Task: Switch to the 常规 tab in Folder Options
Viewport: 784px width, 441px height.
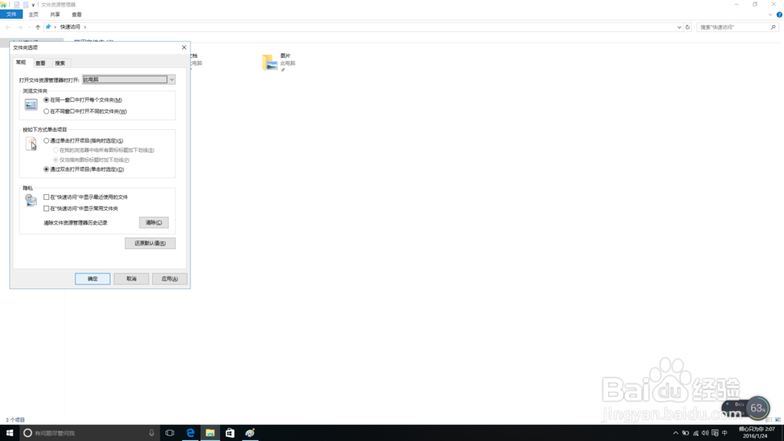Action: coord(21,63)
